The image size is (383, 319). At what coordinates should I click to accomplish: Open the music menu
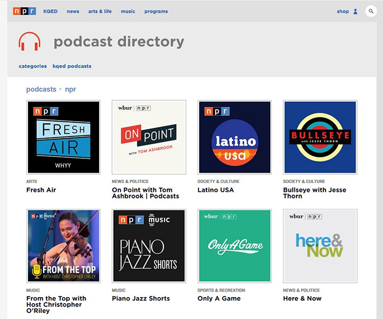[x=128, y=12]
